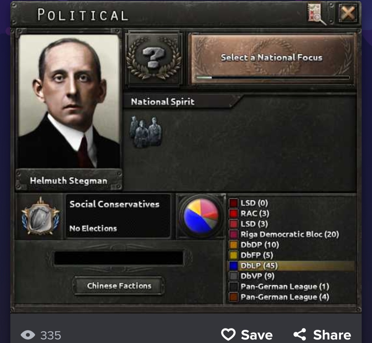Open Chinese Factions button
Image resolution: width=372 pixels, height=343 pixels.
pyautogui.click(x=119, y=286)
